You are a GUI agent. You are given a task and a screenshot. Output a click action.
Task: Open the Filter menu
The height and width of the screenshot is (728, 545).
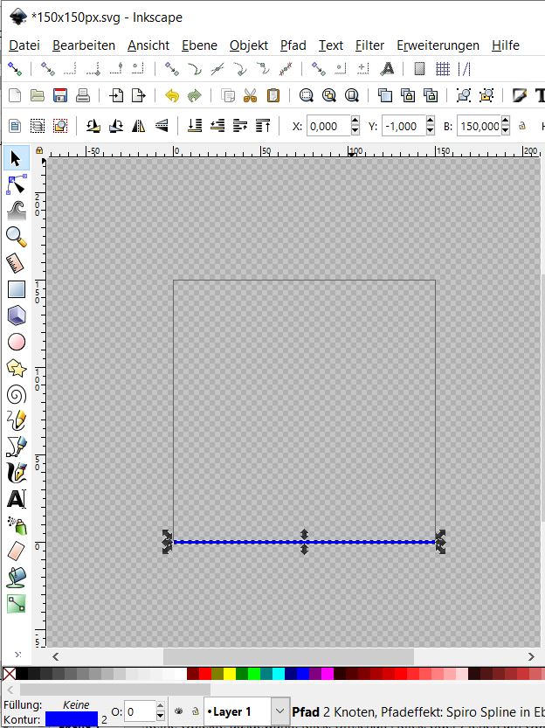(x=369, y=45)
